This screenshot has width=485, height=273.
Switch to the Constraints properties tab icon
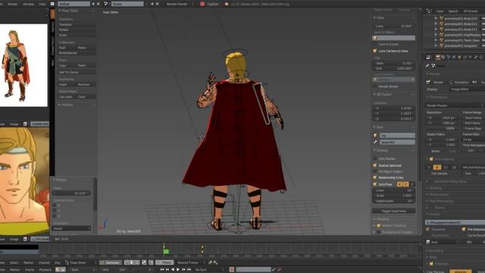click(x=465, y=58)
